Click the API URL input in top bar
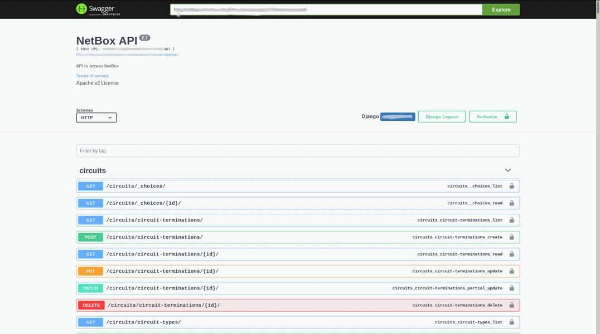 (x=326, y=9)
